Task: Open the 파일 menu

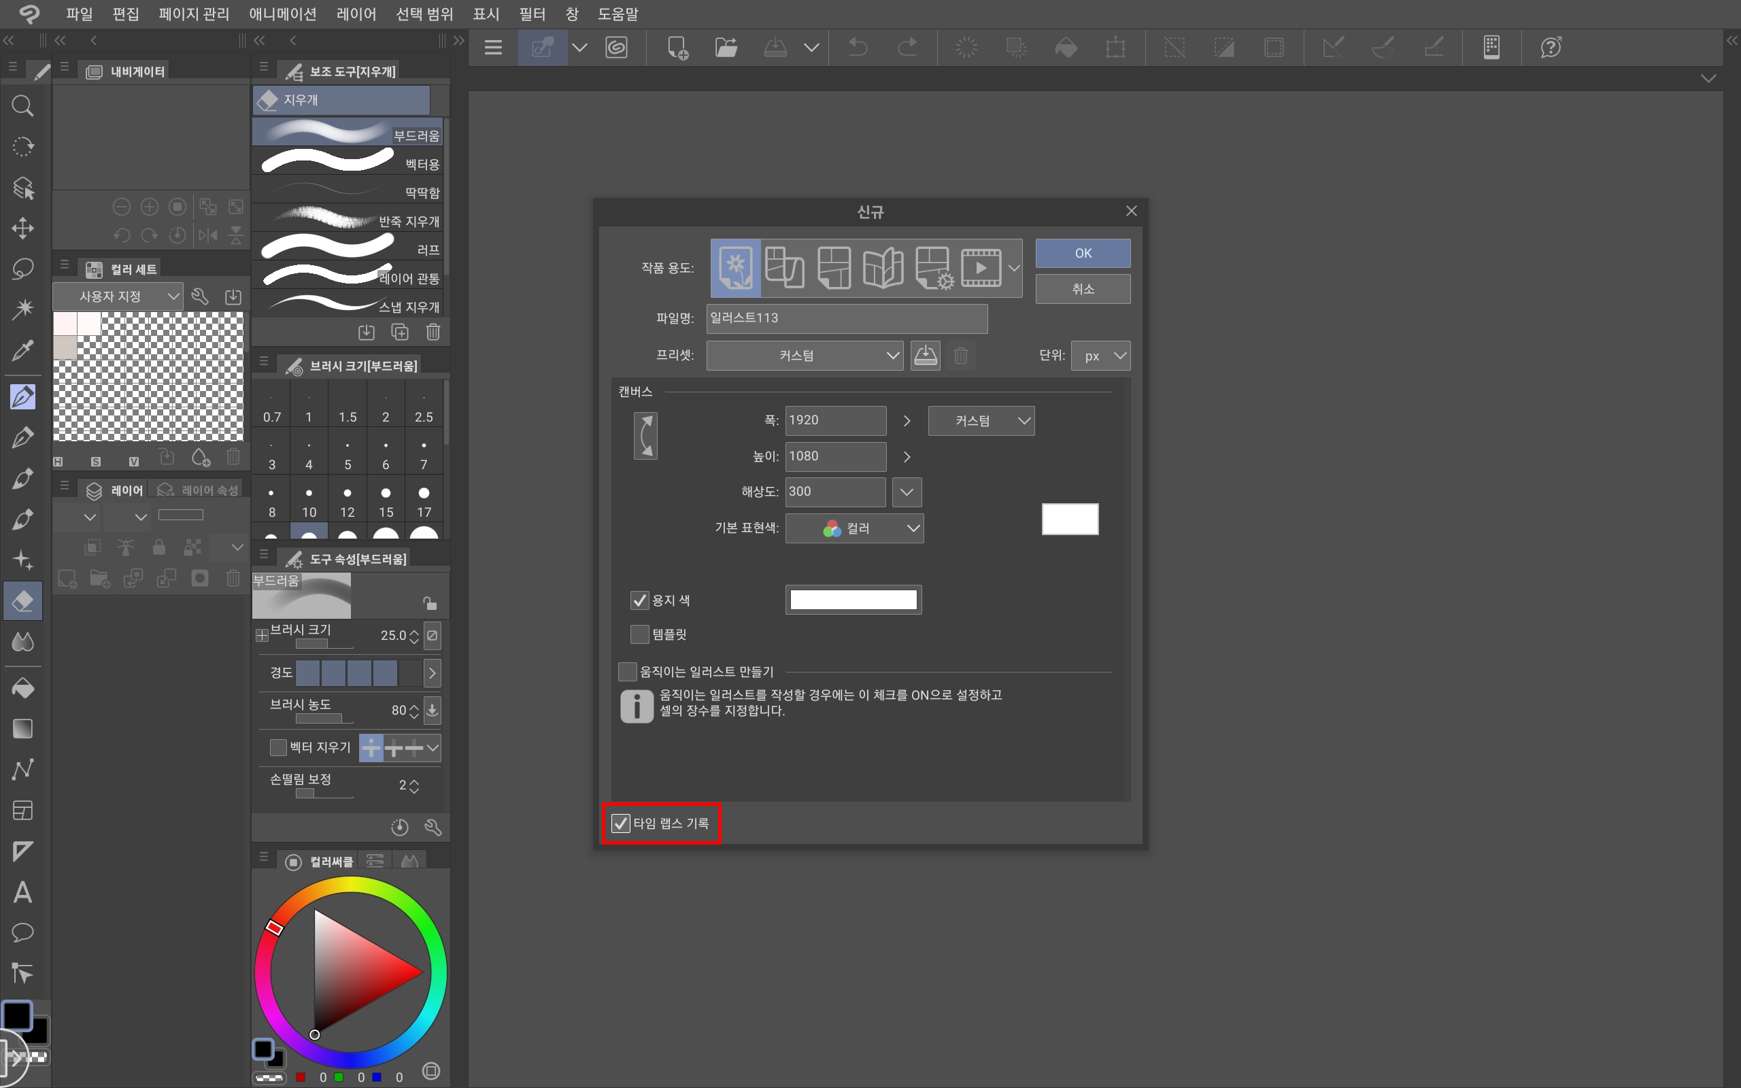Action: coord(79,14)
